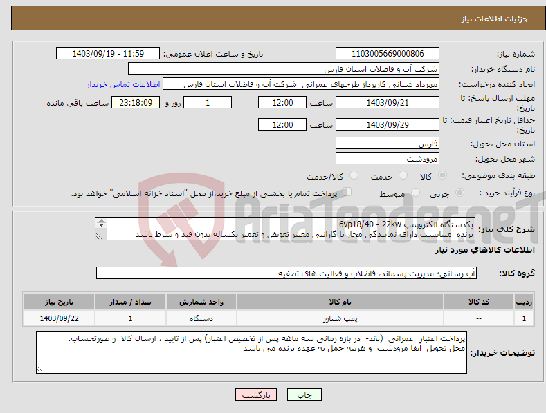Click the need date cell 1403/09/22
This screenshot has width=546, height=413.
pyautogui.click(x=60, y=318)
